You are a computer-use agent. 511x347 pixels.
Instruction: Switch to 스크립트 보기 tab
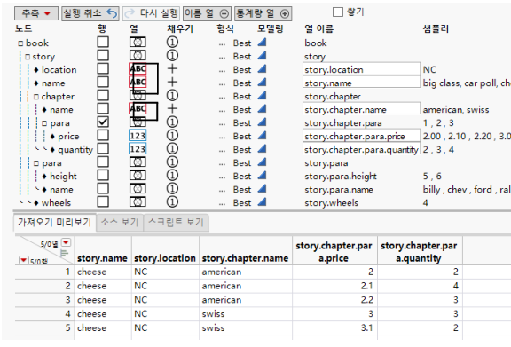(176, 223)
